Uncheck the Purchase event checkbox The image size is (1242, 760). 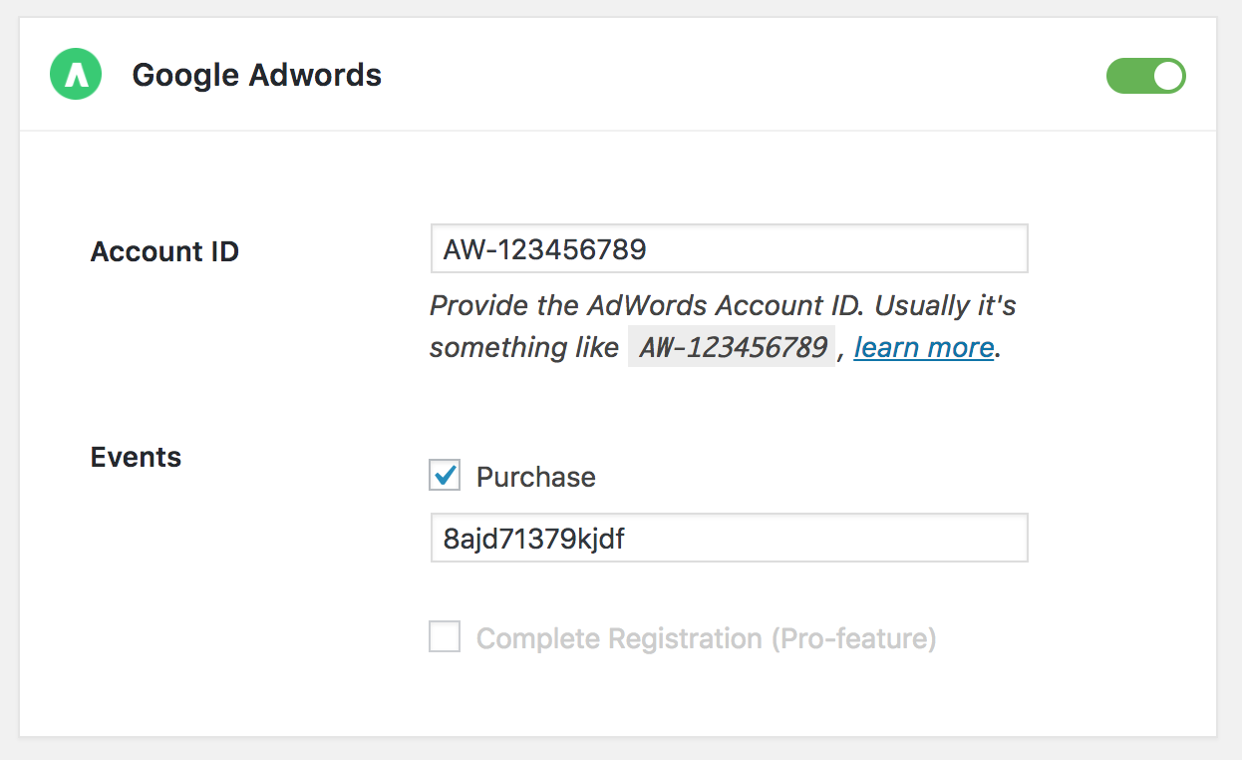[x=446, y=476]
